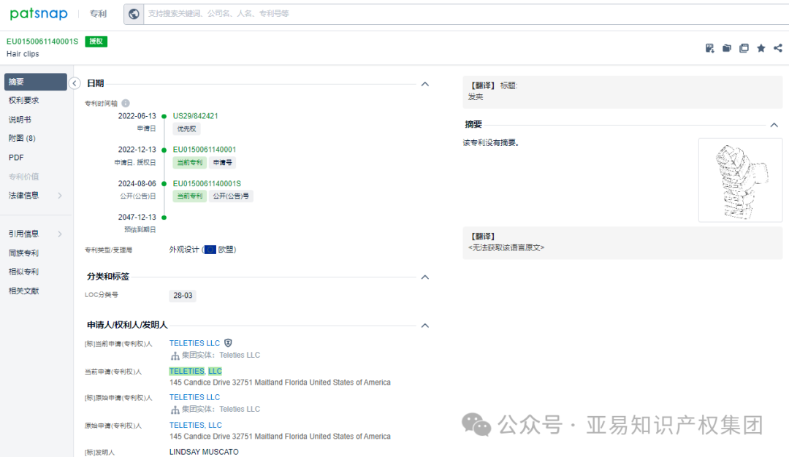Screen dimensions: 789x457
Task: Expand the 法律信息 sidebar submenu
Action: [x=60, y=196]
